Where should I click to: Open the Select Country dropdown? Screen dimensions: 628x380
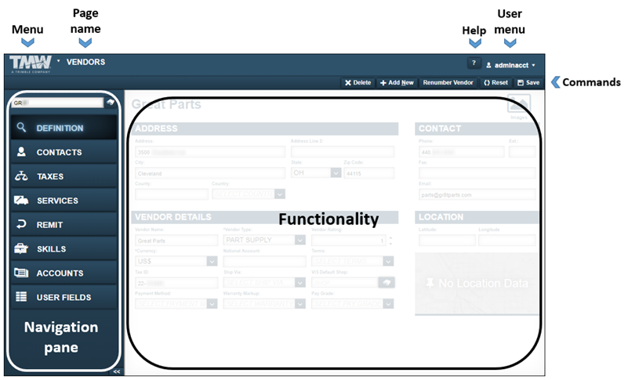pos(249,194)
